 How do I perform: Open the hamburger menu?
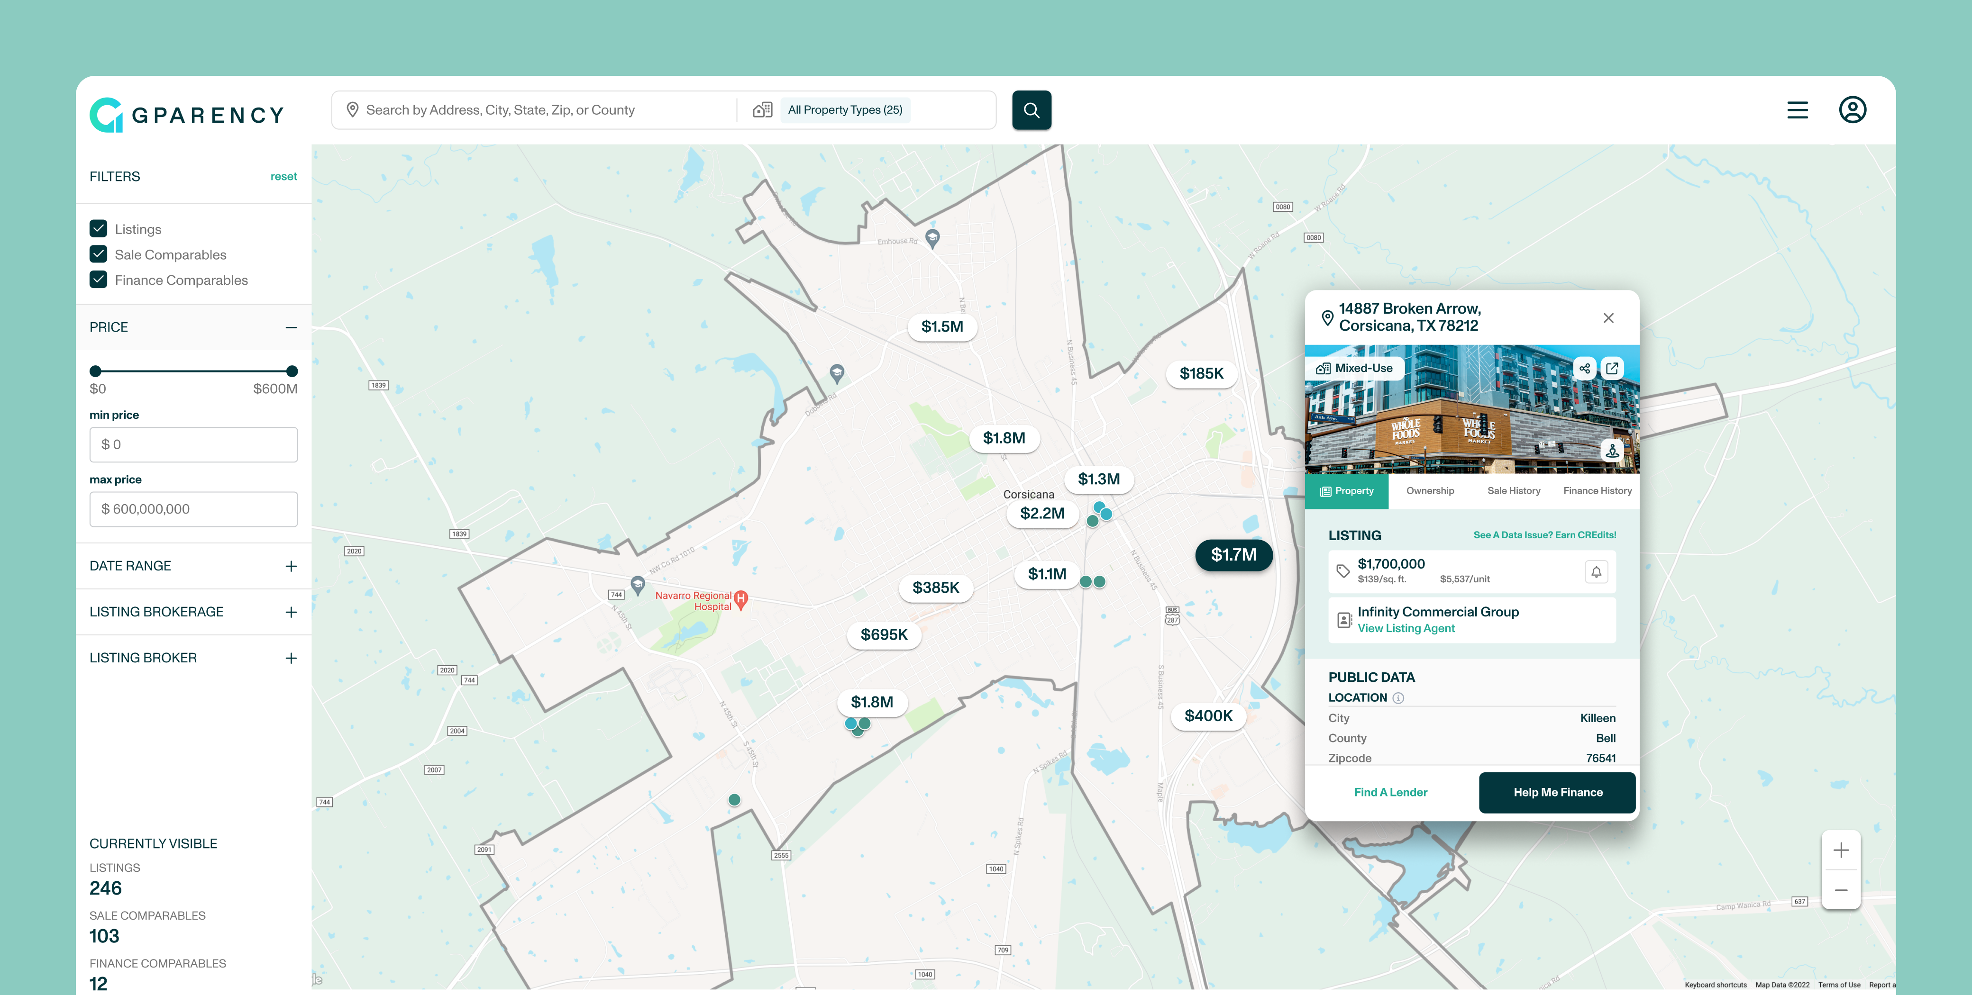click(1798, 110)
